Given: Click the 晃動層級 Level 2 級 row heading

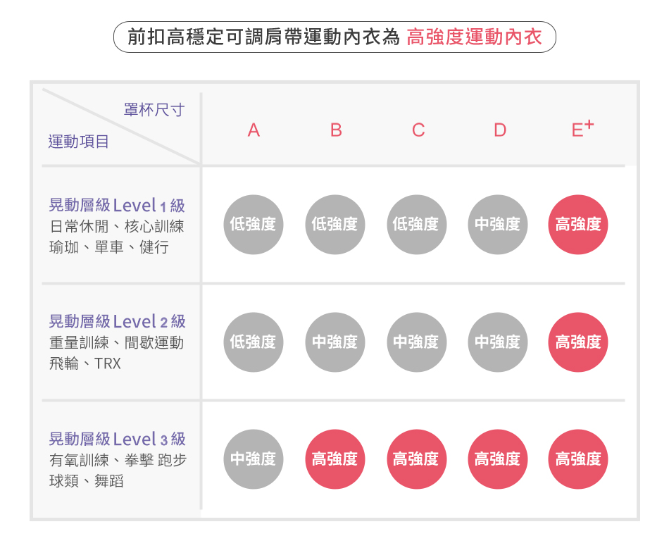Looking at the screenshot, I should click(x=117, y=322).
